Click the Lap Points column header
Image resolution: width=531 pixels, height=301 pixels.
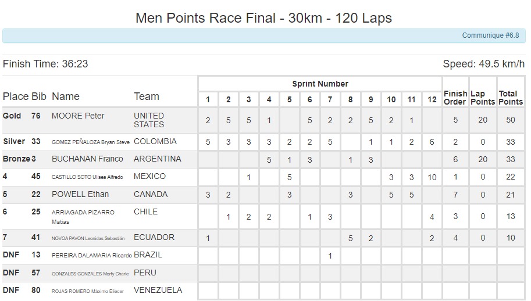(x=482, y=98)
